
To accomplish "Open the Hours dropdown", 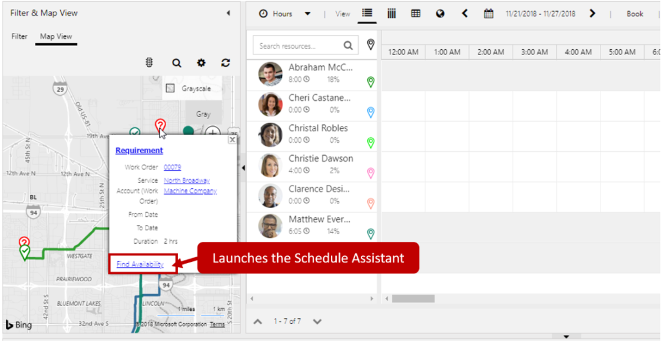I will coord(308,14).
